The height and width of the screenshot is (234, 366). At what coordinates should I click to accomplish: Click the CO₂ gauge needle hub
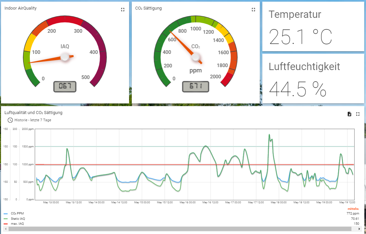click(x=196, y=58)
